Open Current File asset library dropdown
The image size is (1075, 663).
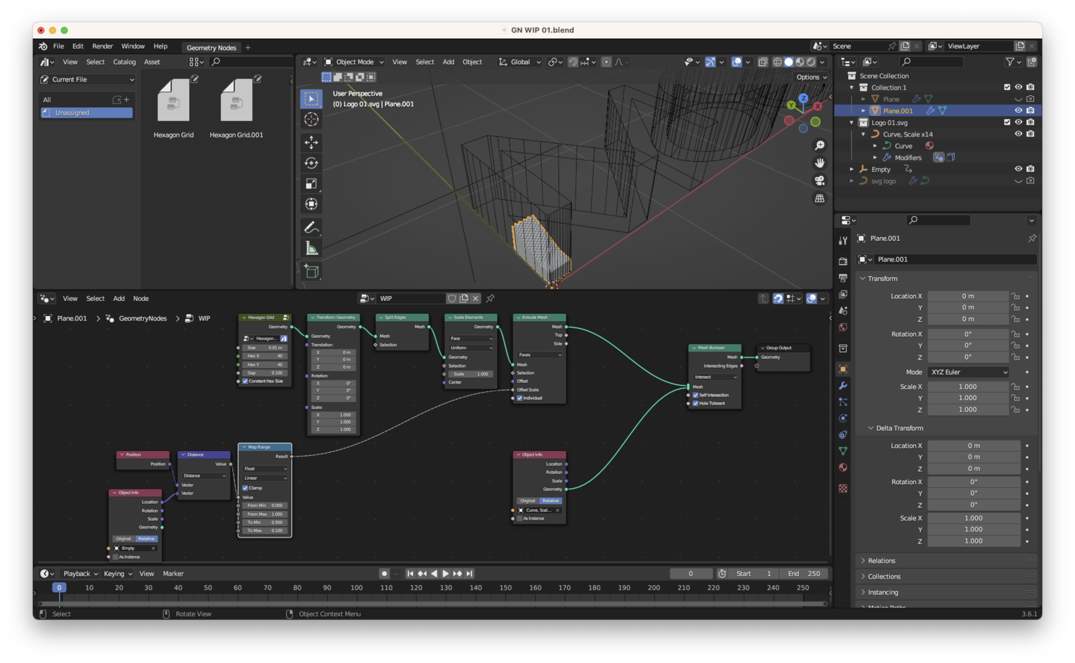(87, 79)
